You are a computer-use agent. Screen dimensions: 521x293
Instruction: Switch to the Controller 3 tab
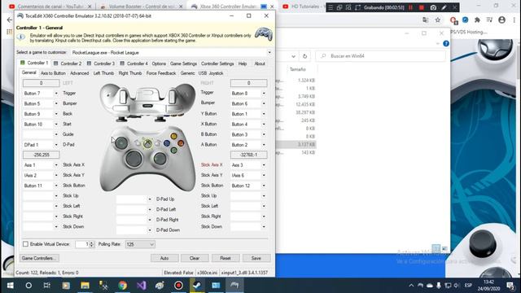(x=101, y=63)
